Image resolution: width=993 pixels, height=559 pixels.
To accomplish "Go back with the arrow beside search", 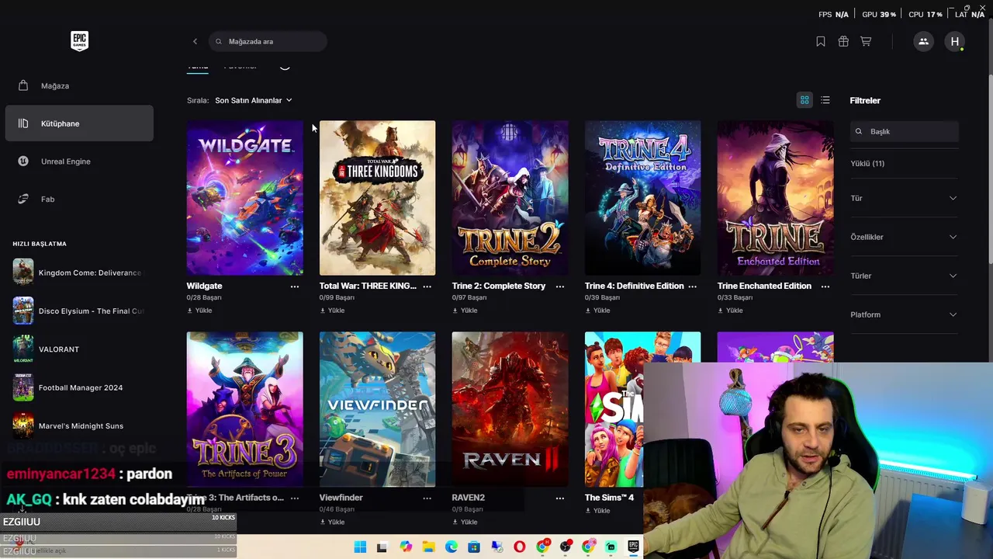I will click(x=195, y=41).
